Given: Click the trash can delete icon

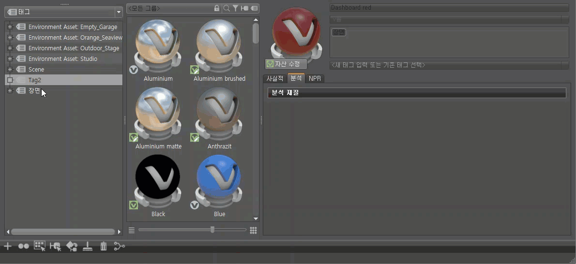Looking at the screenshot, I should coord(104,246).
